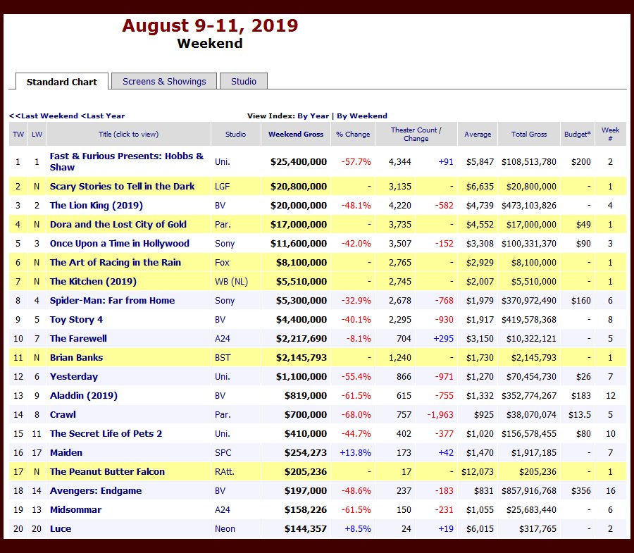
Task: Open the Neon studio link for Luce
Action: point(225,529)
